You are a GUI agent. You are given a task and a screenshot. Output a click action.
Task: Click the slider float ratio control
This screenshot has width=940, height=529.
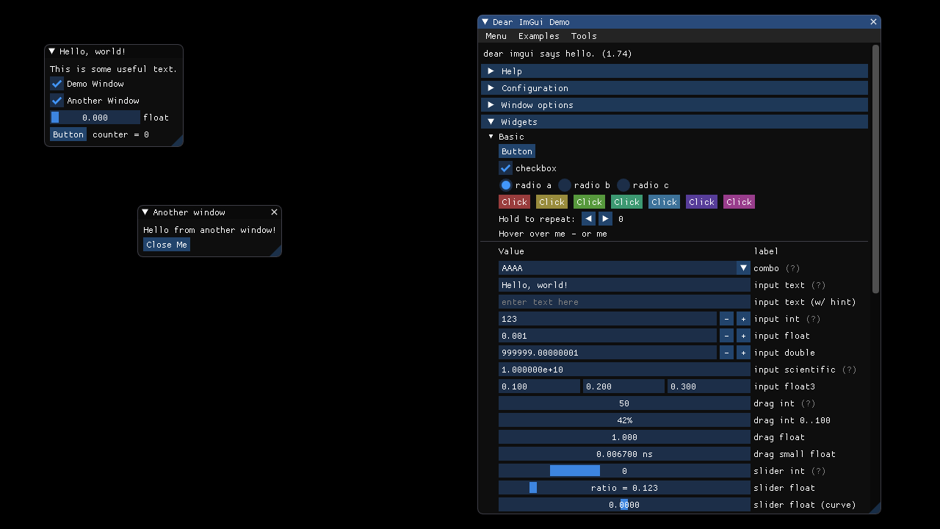click(x=624, y=488)
